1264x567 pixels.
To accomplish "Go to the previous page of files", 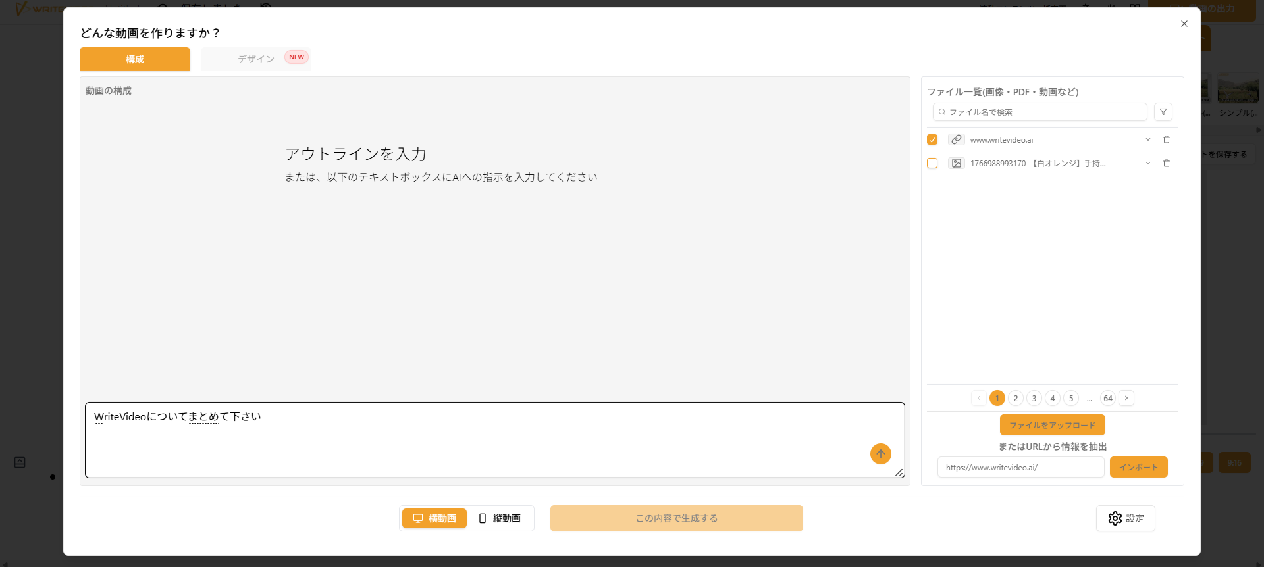I will pyautogui.click(x=979, y=398).
